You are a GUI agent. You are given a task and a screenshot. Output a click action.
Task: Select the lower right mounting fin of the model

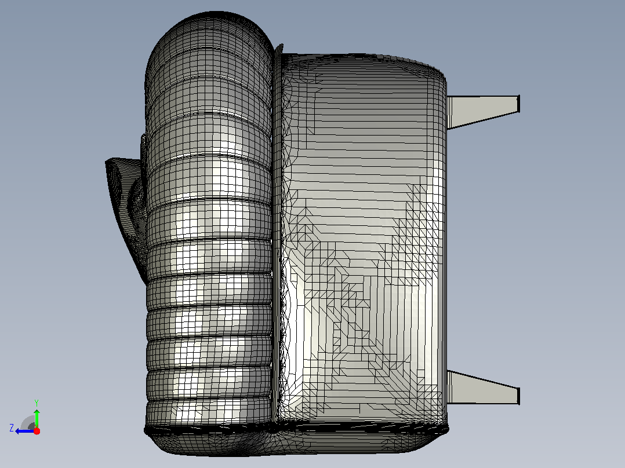(482, 387)
